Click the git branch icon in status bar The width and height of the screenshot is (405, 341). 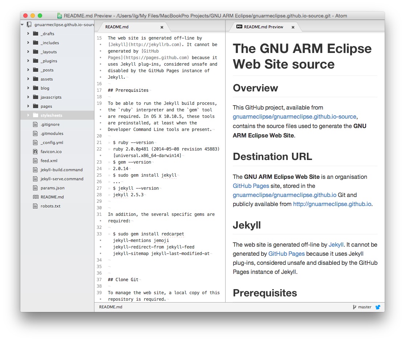(355, 307)
